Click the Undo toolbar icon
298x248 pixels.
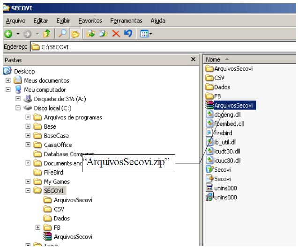(x=127, y=34)
